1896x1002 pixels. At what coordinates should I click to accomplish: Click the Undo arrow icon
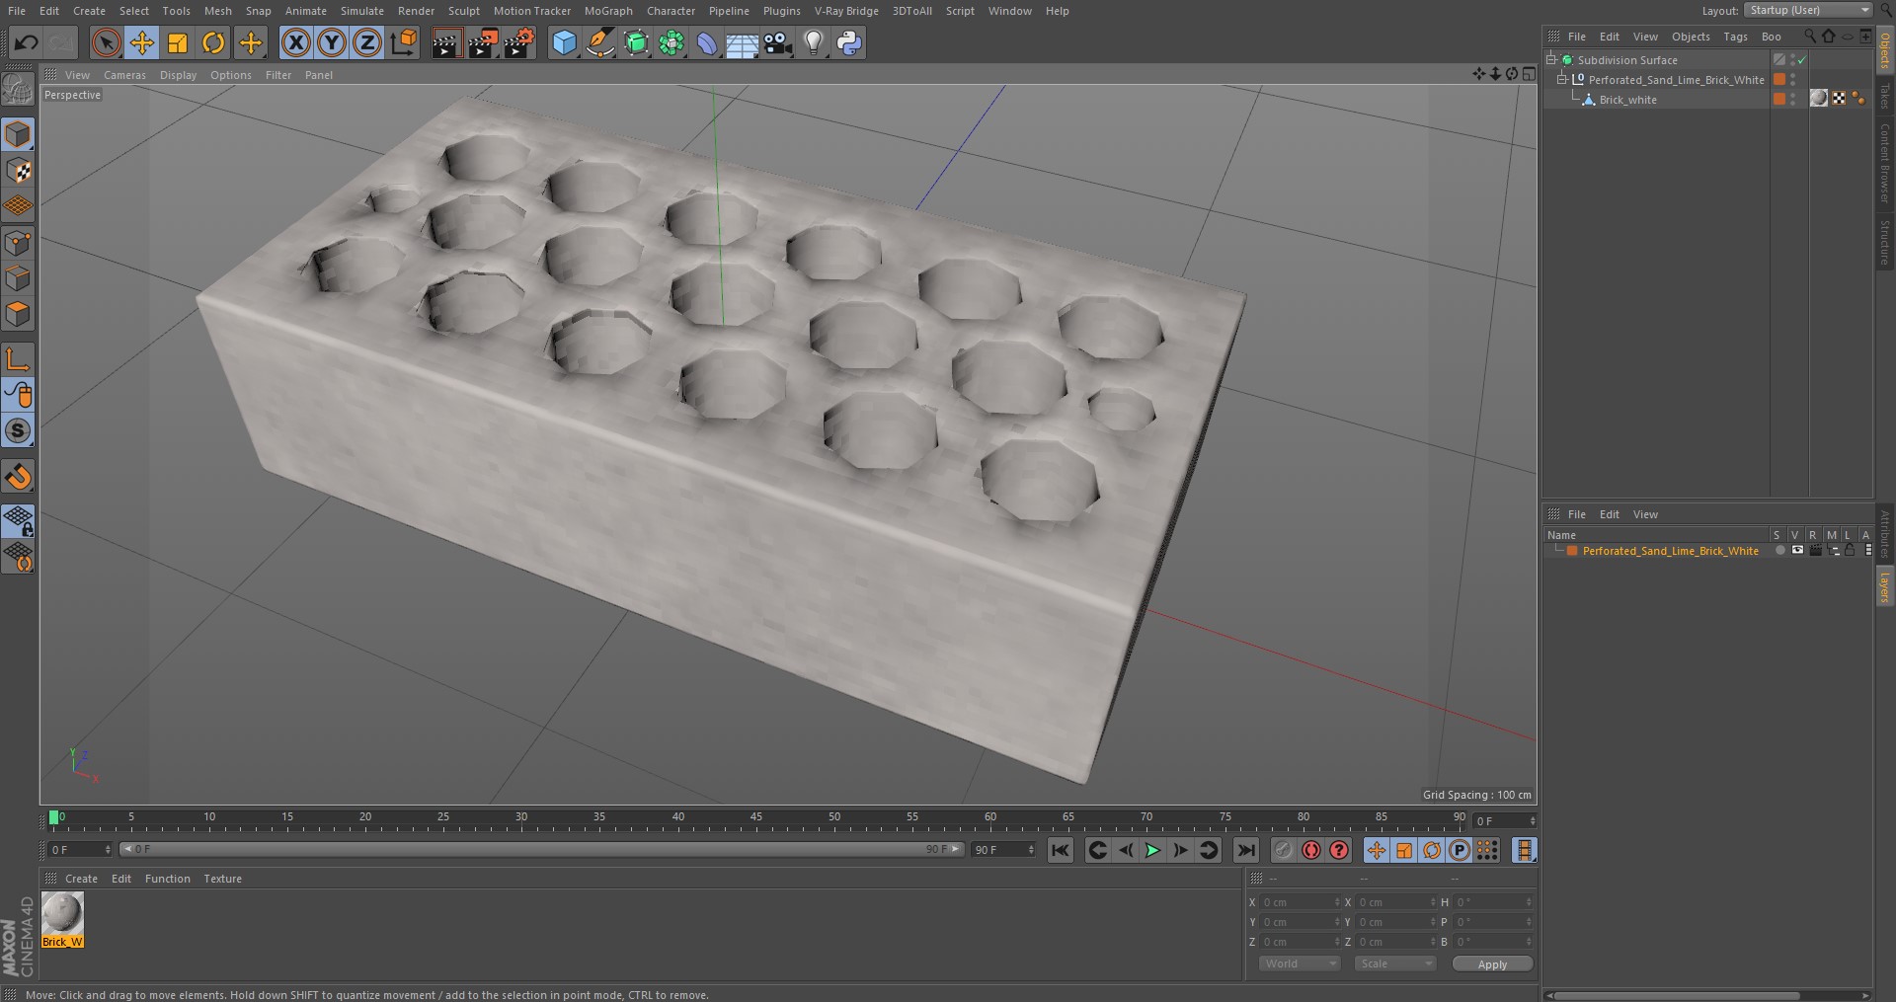point(27,42)
